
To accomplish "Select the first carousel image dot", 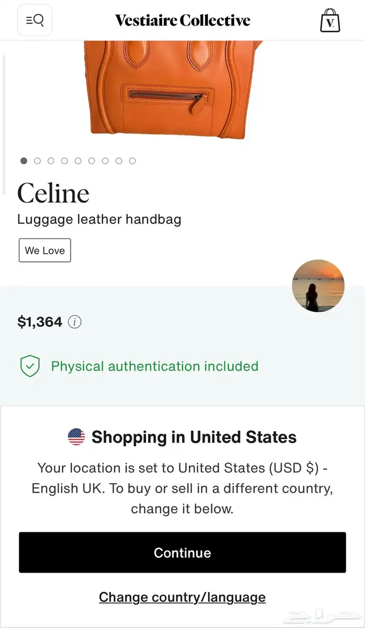I will [24, 161].
